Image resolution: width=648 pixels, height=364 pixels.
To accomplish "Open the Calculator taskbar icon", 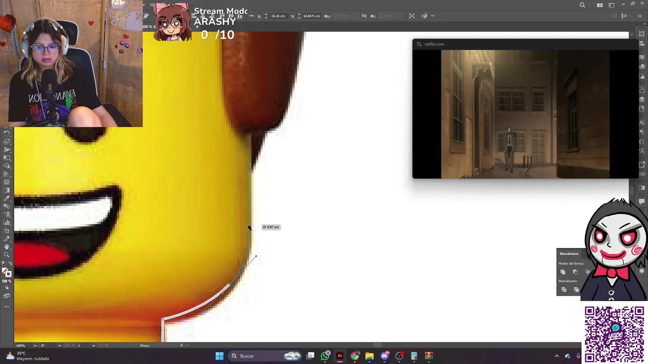I will pyautogui.click(x=414, y=356).
